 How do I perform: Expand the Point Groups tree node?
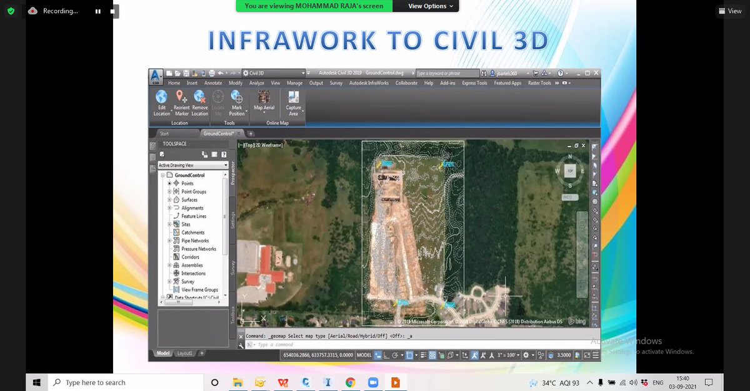coord(169,192)
